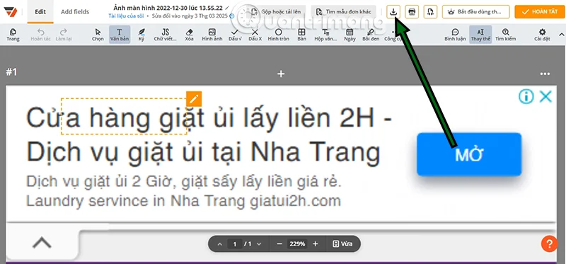
Task: Add a page with the plus icon
Action: [x=281, y=74]
